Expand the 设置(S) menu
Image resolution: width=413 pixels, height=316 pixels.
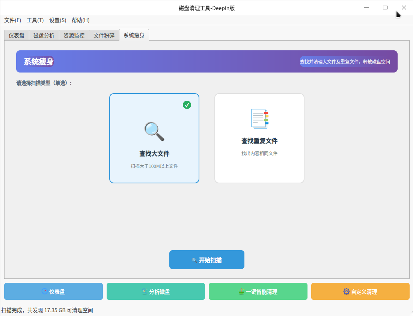coord(57,20)
